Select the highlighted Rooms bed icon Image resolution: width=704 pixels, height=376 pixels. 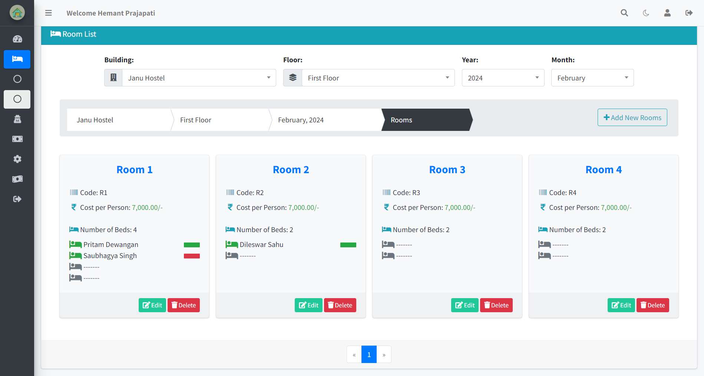point(17,59)
